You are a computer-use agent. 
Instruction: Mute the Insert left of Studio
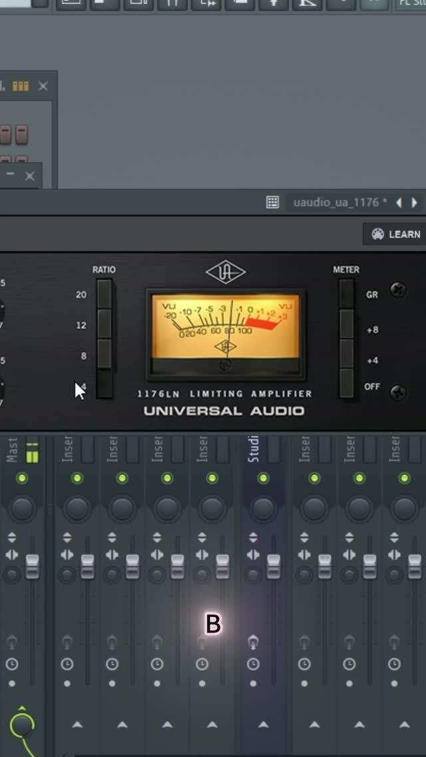coord(212,478)
